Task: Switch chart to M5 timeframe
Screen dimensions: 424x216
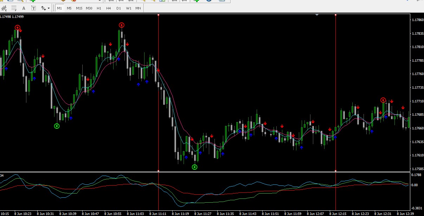Action: (69, 8)
